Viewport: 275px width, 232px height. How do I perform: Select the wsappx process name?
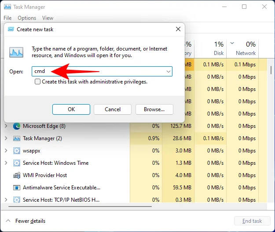click(32, 151)
